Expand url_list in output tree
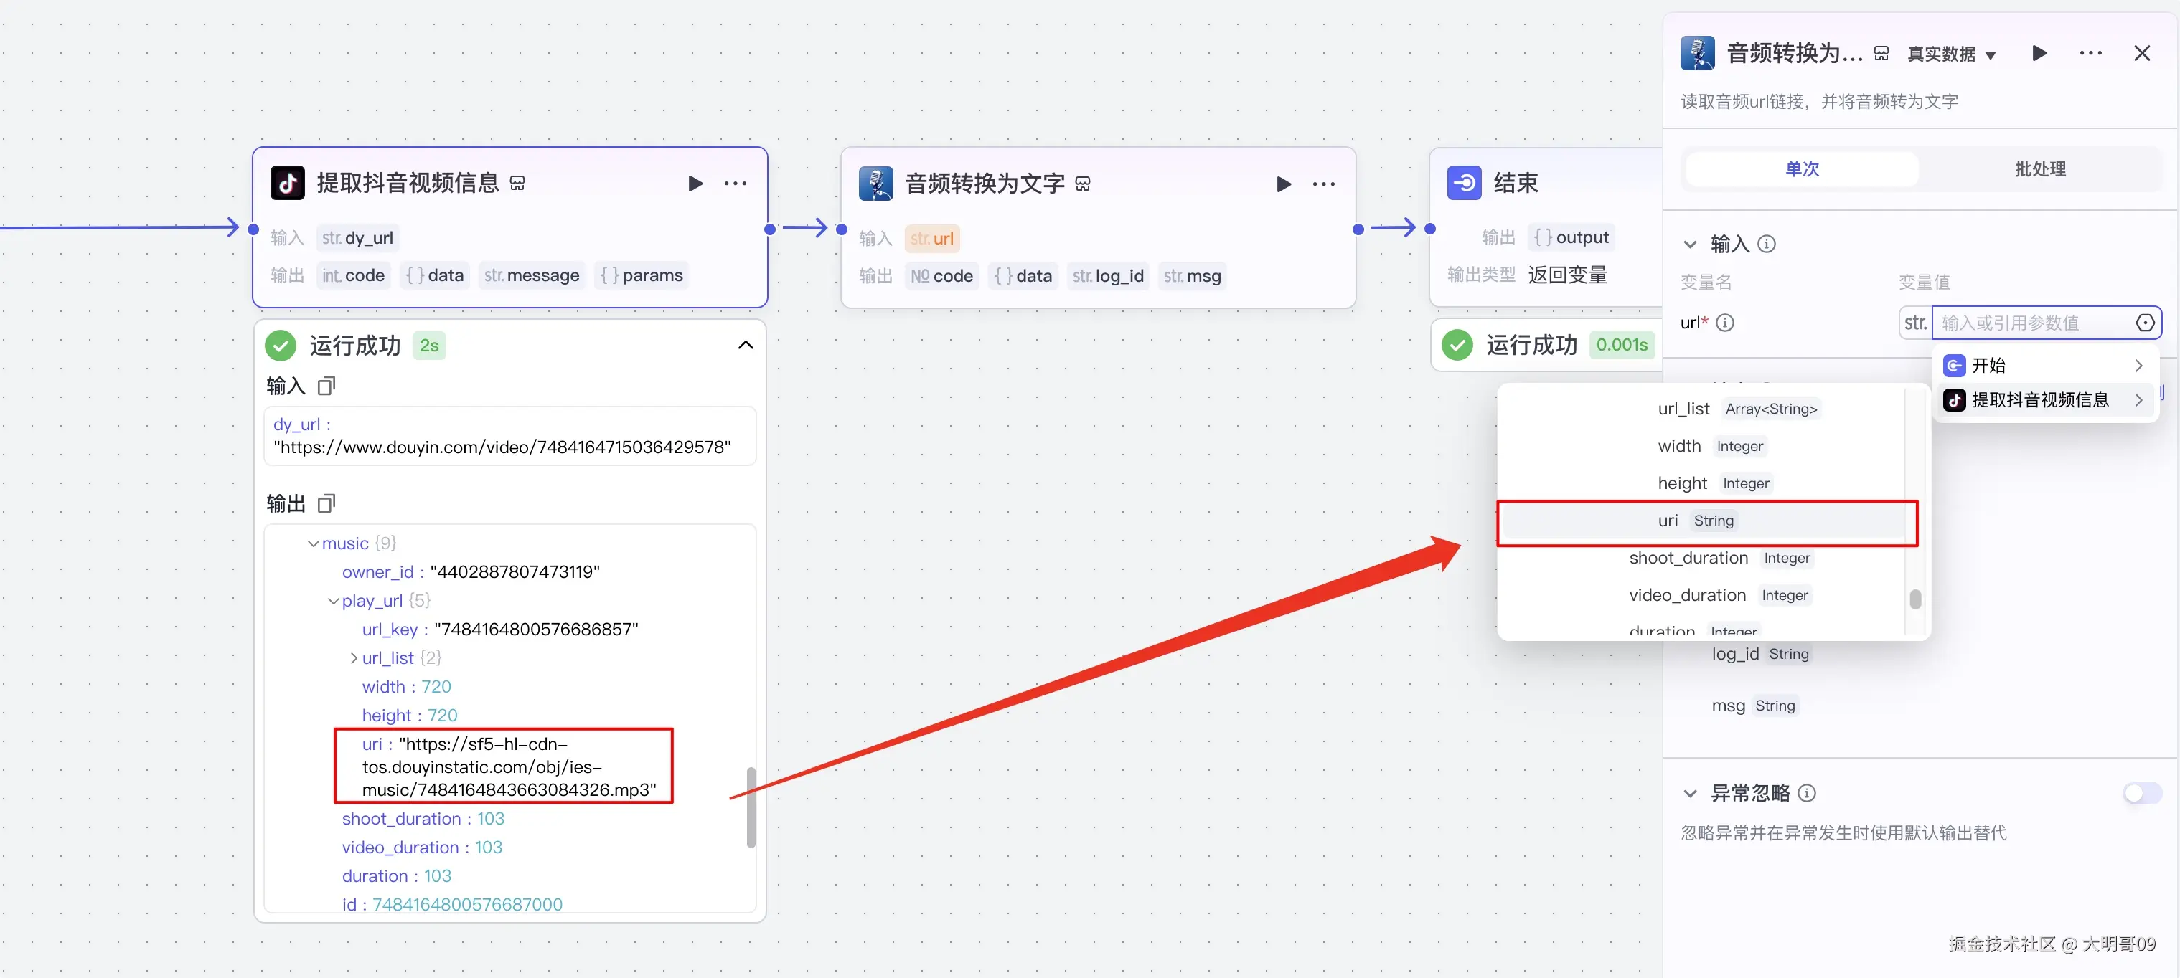The image size is (2180, 978). coord(354,657)
